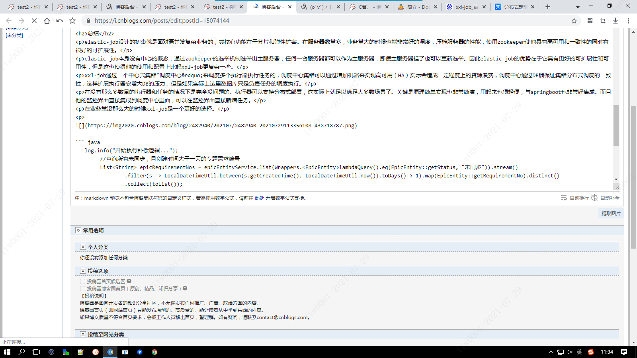Stop loading the page with the X button
Viewport: 637px width, 358px height.
tap(34, 21)
